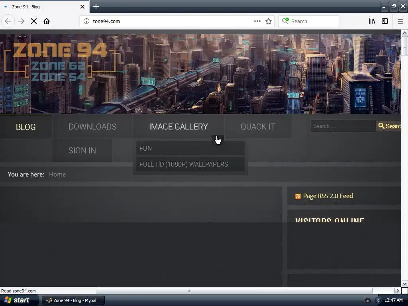
Task: Open a new tab with plus button
Action: coord(96,6)
